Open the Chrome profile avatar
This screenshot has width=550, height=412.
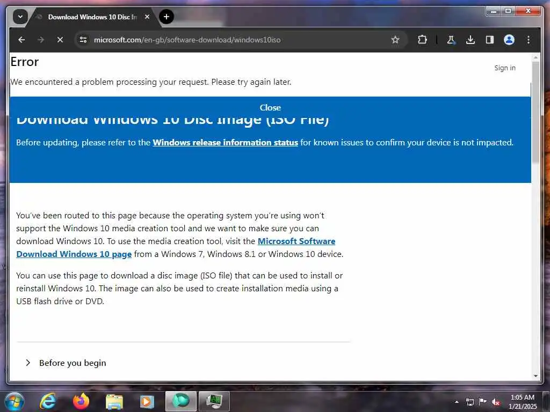[509, 40]
